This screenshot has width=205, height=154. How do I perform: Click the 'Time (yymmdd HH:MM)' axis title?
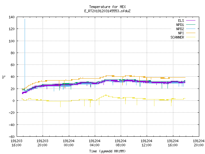click(107, 151)
